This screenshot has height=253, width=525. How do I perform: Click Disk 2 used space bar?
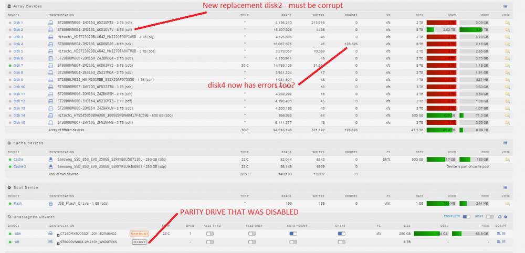click(442, 30)
